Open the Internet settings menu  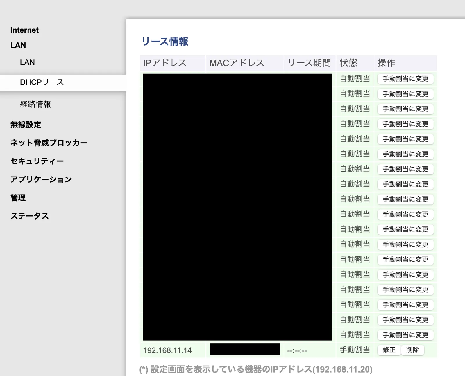[x=24, y=30]
